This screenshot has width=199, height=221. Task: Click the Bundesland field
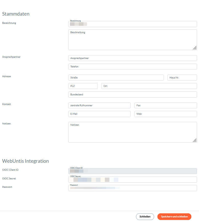pos(133,95)
